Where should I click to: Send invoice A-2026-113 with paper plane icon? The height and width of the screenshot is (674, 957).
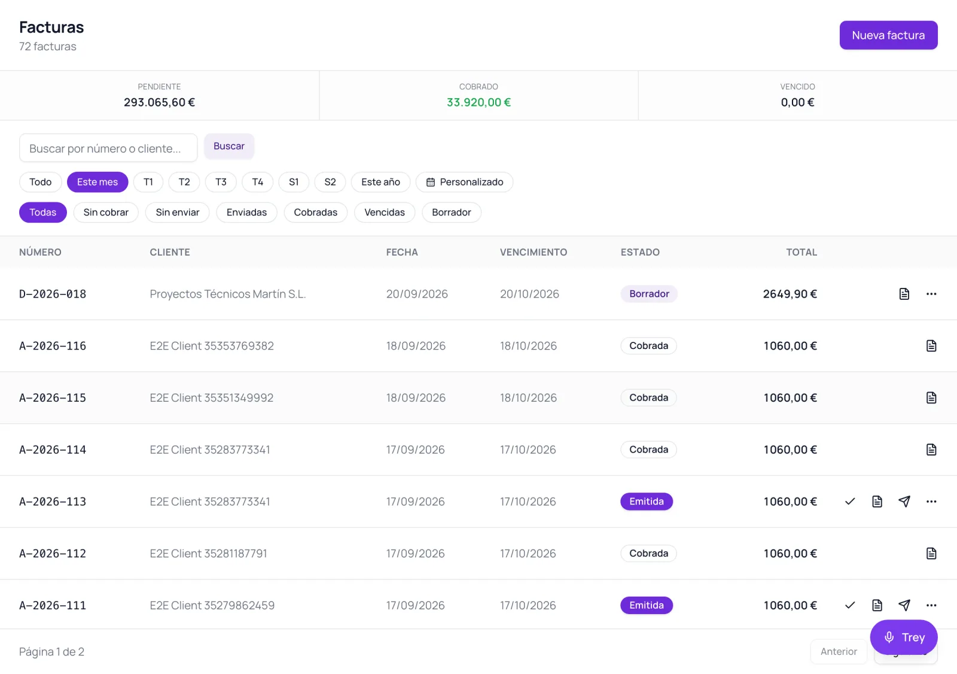(904, 502)
